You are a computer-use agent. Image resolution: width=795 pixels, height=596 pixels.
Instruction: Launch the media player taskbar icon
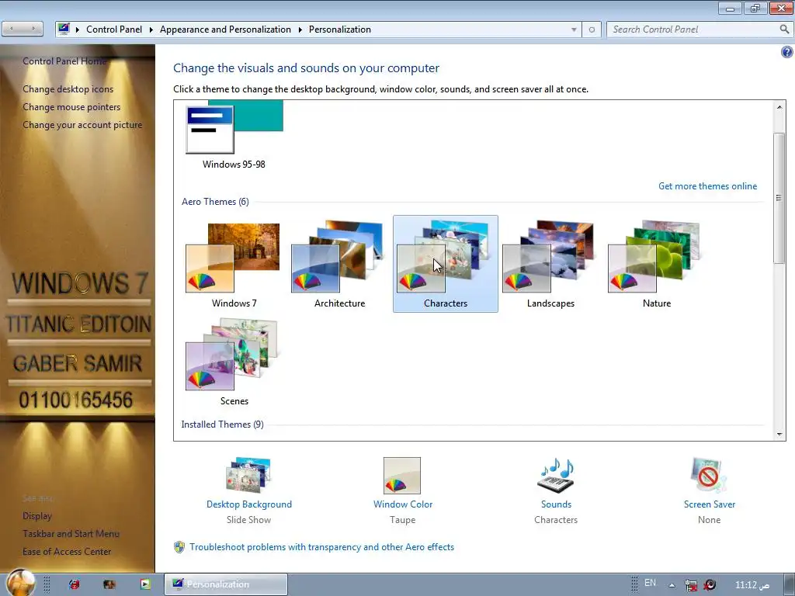[145, 584]
